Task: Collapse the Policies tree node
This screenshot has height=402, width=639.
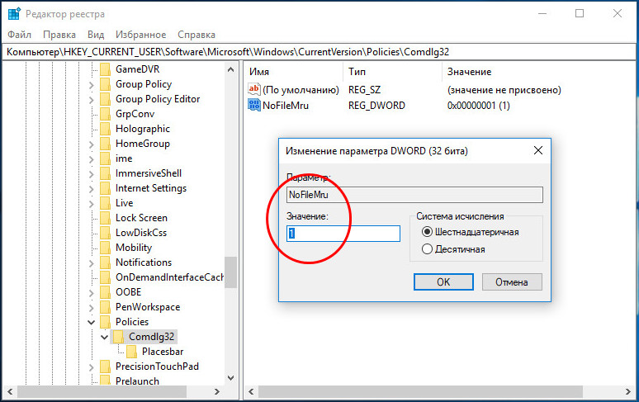Action: (92, 323)
